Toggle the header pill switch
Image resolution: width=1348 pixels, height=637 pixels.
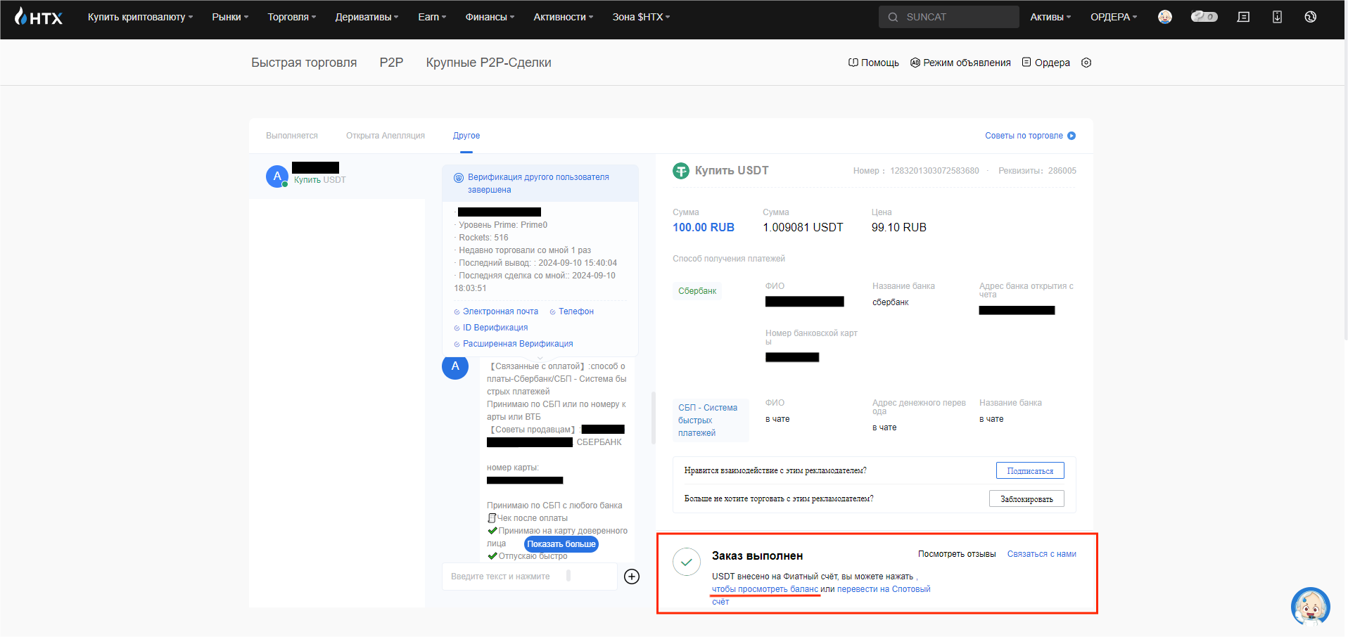click(1204, 16)
